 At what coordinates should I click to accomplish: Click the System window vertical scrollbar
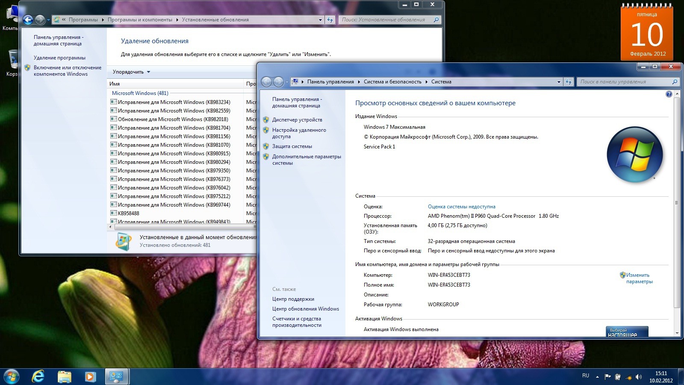click(x=677, y=203)
